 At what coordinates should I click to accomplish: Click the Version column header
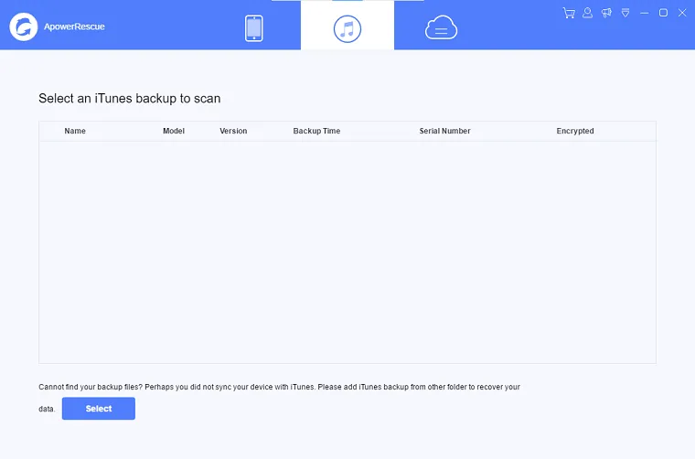click(233, 131)
